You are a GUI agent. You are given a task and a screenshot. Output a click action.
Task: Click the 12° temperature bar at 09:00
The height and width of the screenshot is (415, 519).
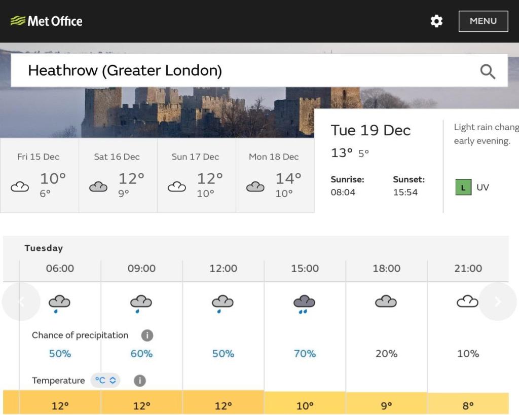click(141, 405)
